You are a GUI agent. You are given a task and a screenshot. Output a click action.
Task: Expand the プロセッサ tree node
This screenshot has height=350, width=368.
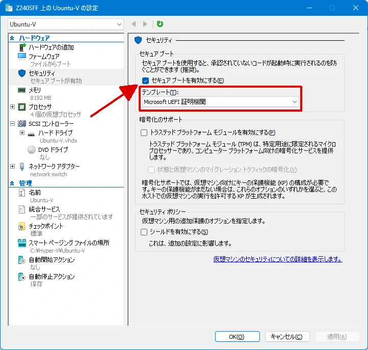pos(12,106)
